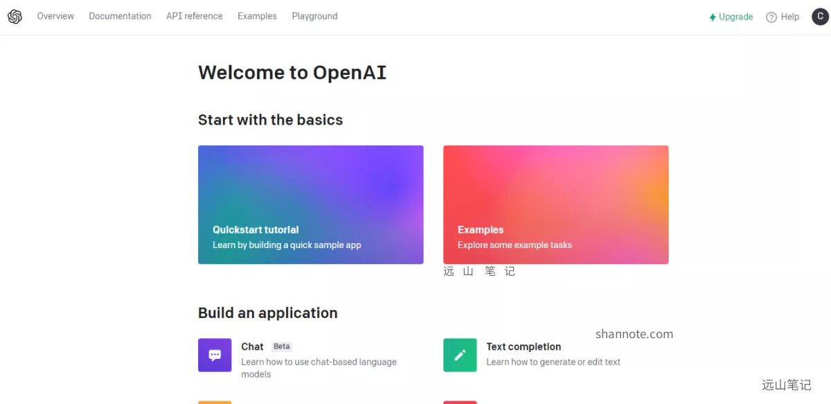This screenshot has height=404, width=831.
Task: Click the Help text in the header
Action: (790, 17)
